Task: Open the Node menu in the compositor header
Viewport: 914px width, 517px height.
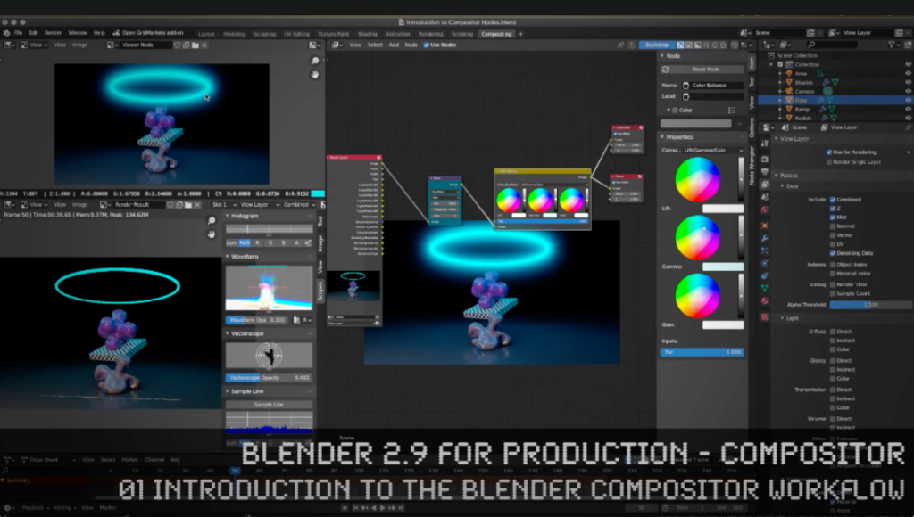Action: [x=411, y=44]
